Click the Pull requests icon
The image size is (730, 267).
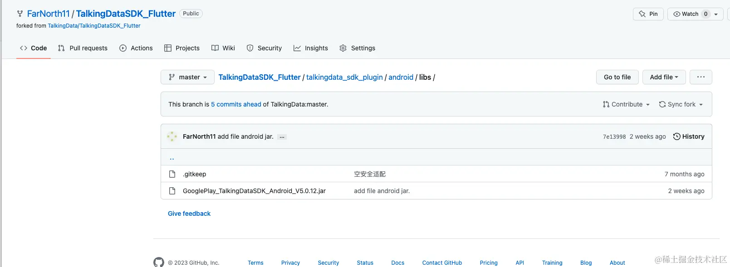click(x=61, y=48)
